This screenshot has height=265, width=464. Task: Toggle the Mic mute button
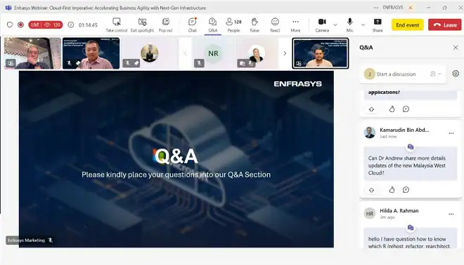coord(350,25)
